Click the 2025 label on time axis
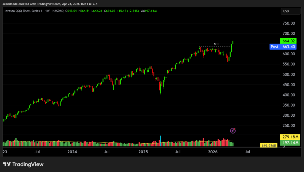The image size is (304, 172). (143, 152)
